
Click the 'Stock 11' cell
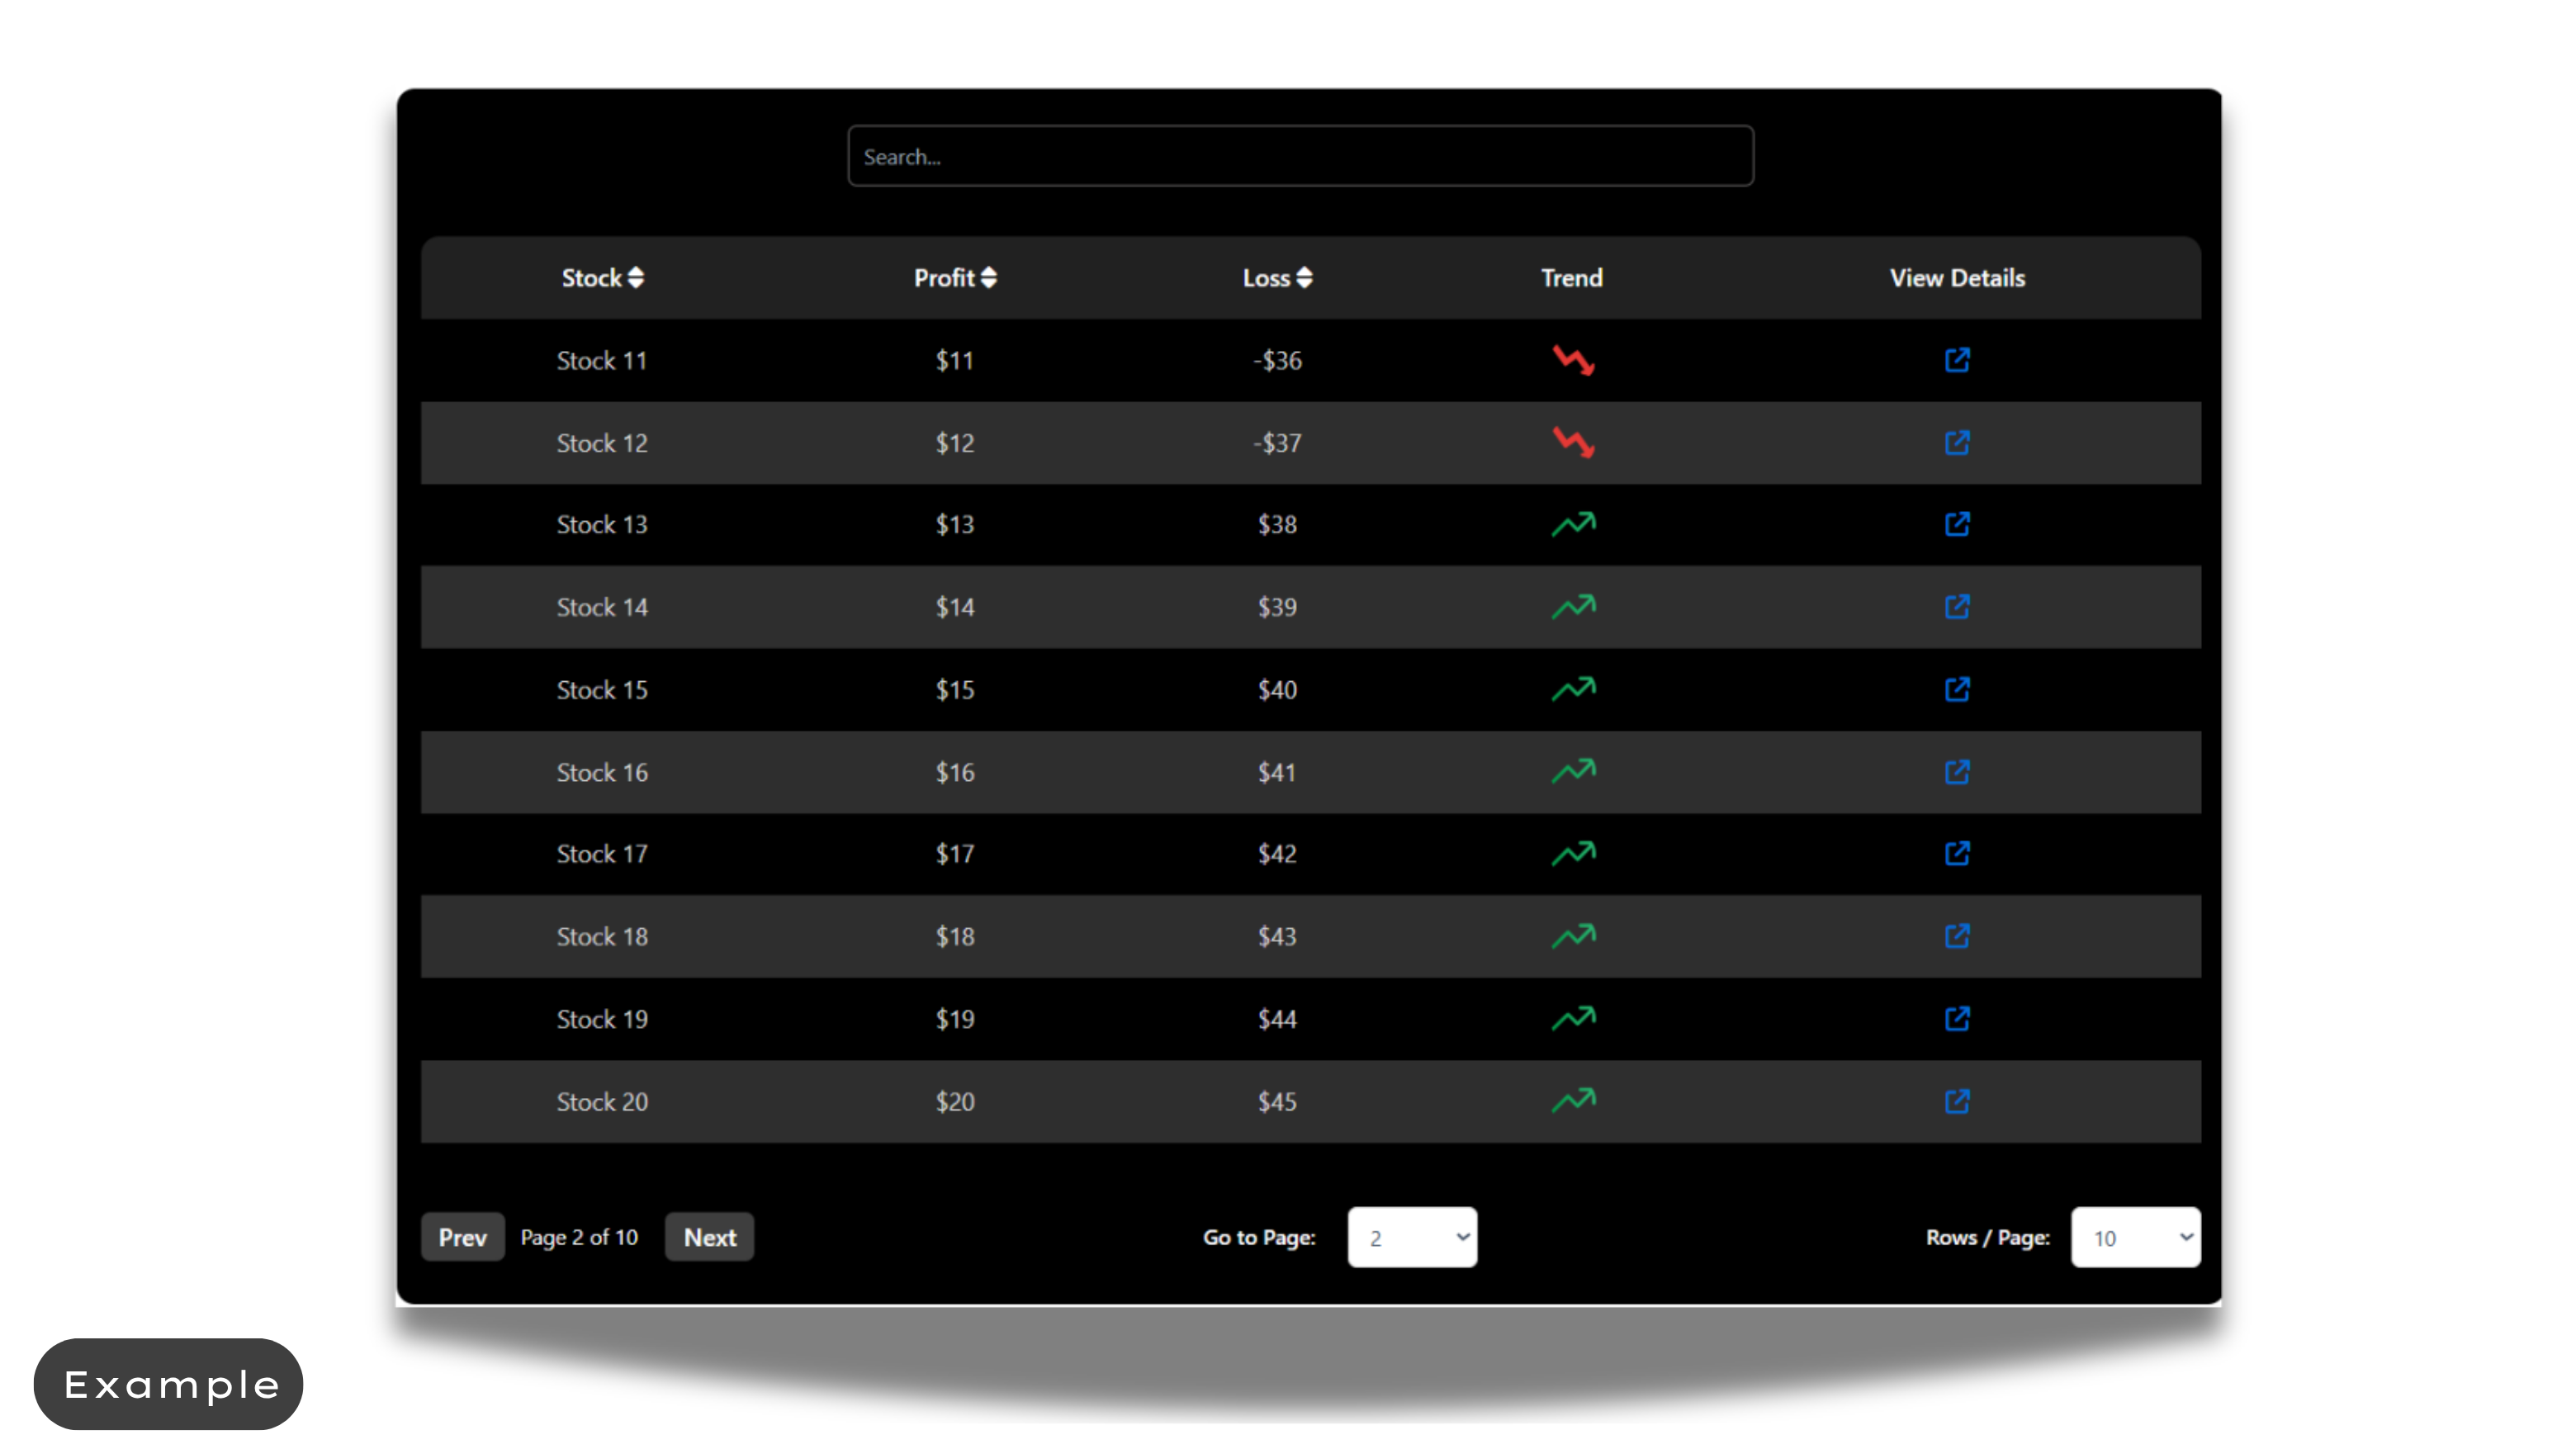[x=602, y=360]
